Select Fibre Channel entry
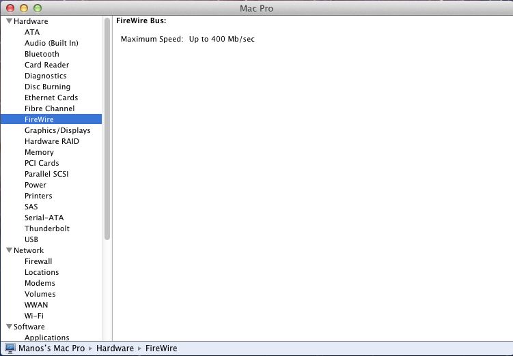This screenshot has width=513, height=356. 49,108
